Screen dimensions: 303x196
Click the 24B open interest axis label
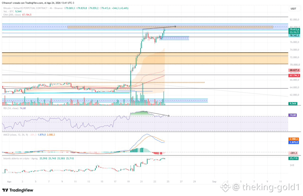click(x=292, y=165)
